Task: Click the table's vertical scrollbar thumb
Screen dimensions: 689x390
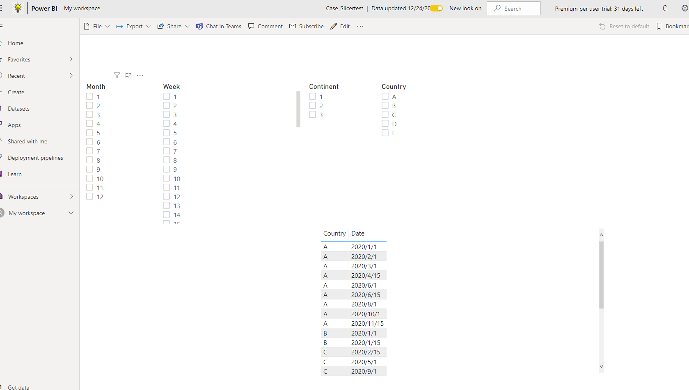Action: (601, 275)
